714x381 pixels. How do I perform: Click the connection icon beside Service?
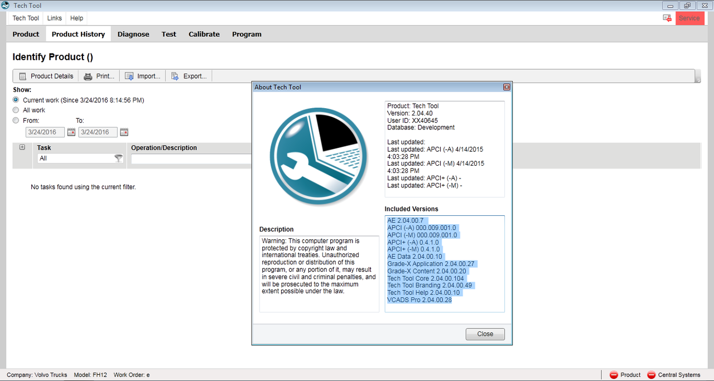coord(667,18)
